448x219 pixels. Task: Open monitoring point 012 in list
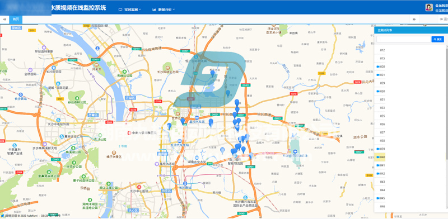(x=382, y=50)
